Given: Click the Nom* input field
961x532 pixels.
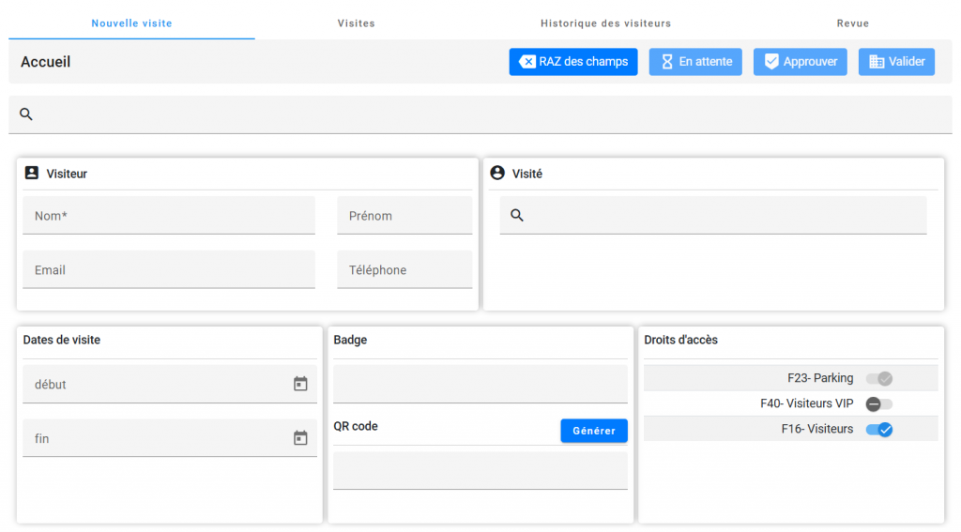Looking at the screenshot, I should (x=169, y=216).
